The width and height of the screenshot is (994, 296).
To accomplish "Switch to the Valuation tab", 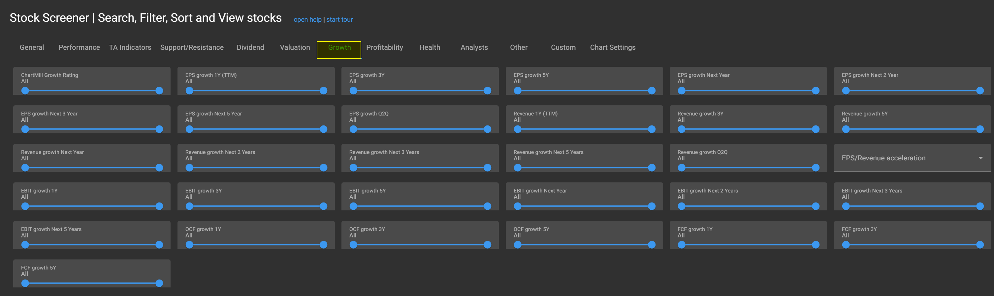I will coord(295,47).
